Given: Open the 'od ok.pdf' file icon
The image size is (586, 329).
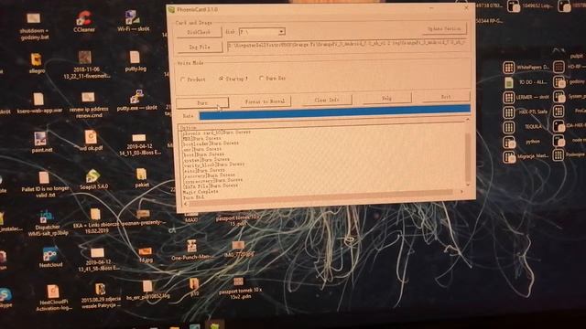Looking at the screenshot, I should 91,140.
